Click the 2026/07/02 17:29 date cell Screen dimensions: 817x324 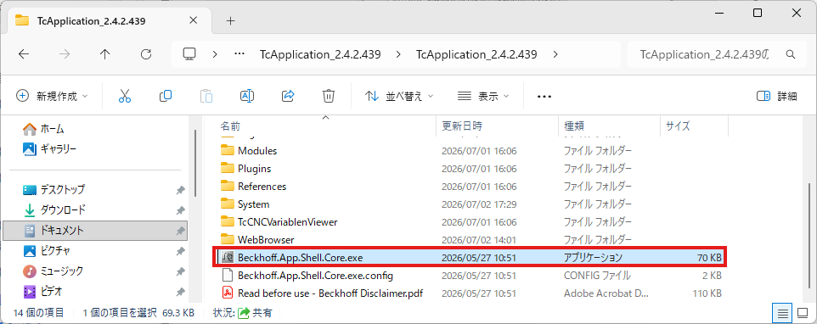[479, 204]
